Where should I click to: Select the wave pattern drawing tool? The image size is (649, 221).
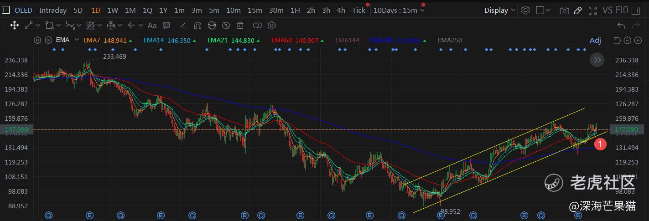point(70,26)
